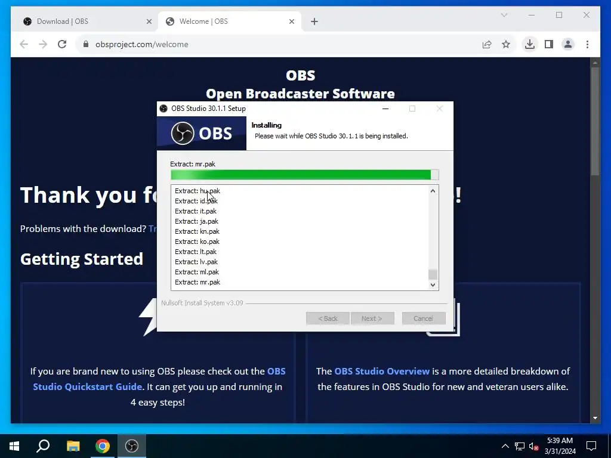This screenshot has height=458, width=611.
Task: Go back in Chrome history
Action: click(x=24, y=44)
